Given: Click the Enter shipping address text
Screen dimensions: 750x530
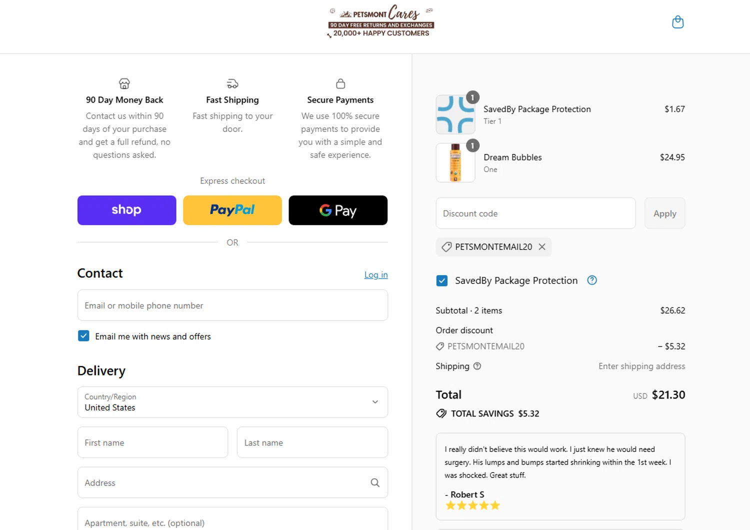Looking at the screenshot, I should click(x=642, y=366).
